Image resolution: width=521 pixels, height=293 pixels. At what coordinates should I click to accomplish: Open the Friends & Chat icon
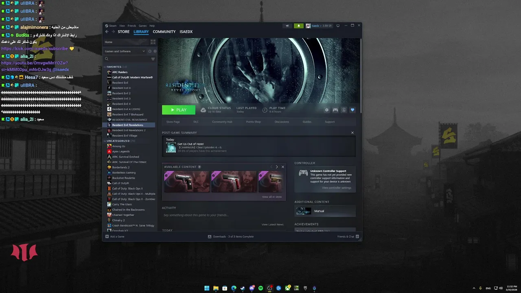coord(357,236)
